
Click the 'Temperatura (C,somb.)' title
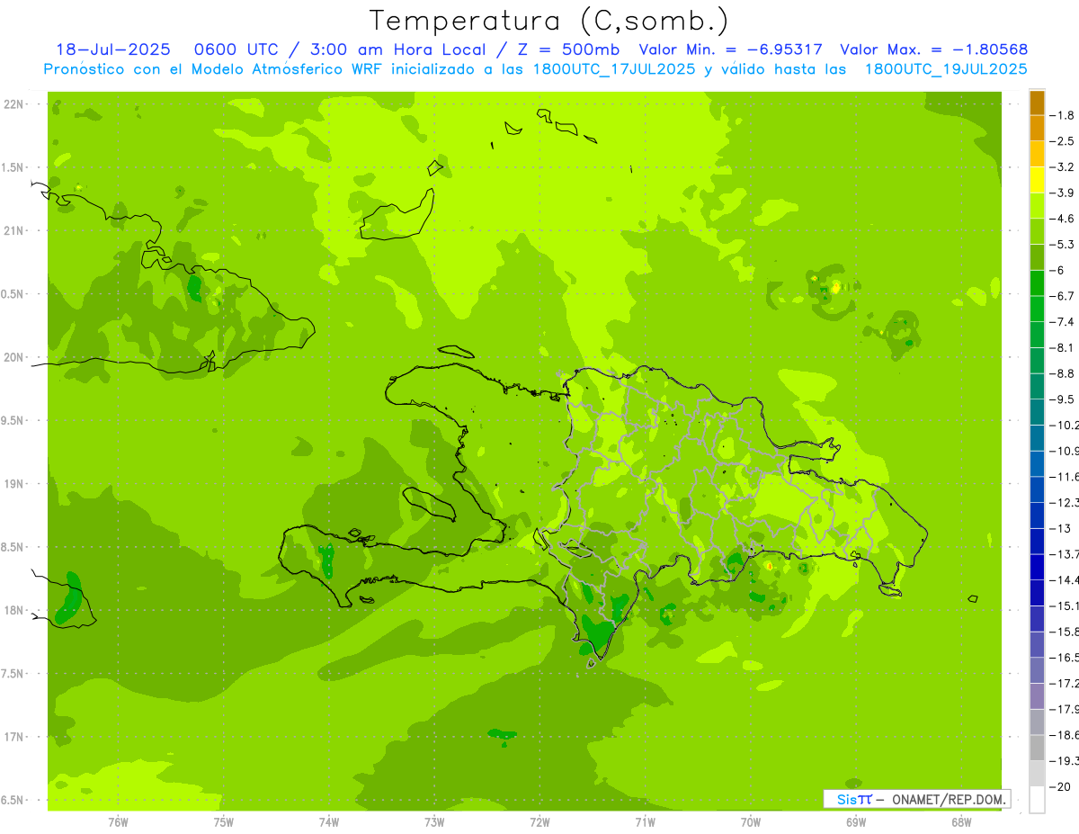pyautogui.click(x=548, y=21)
